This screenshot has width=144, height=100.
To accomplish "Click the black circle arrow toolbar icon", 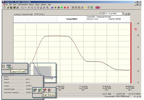I will click(x=59, y=8).
